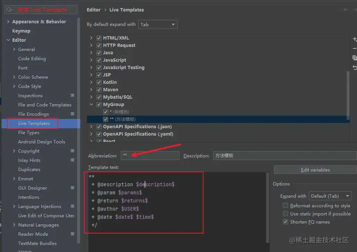This screenshot has height=252, width=357.
Task: Open File Types settings page
Action: (x=29, y=133)
